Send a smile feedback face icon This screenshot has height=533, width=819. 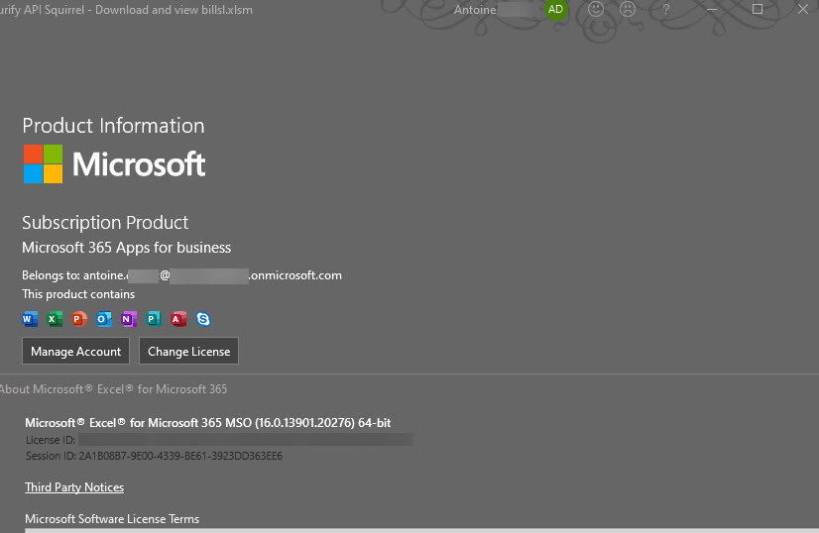(596, 9)
